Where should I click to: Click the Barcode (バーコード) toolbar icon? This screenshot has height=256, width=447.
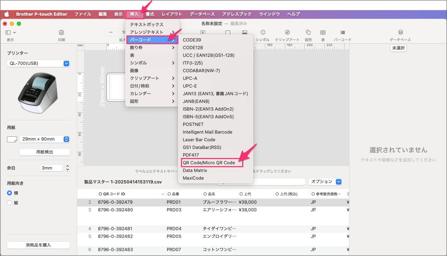click(x=343, y=32)
